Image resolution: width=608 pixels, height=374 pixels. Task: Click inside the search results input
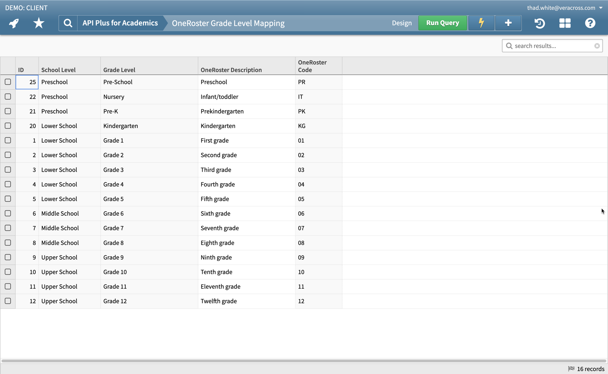[548, 45]
